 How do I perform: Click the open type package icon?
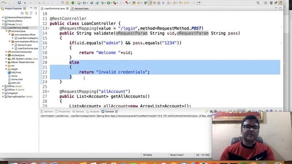134,3
